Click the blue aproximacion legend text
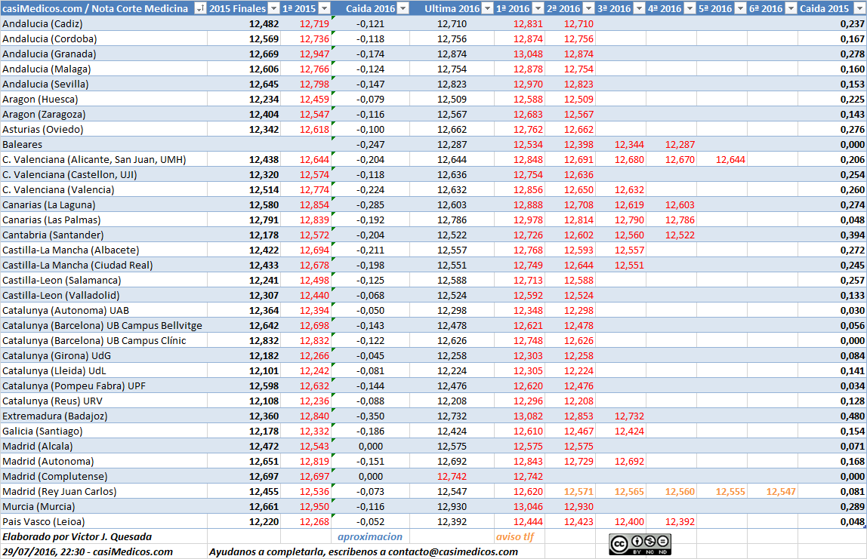The image size is (867, 559). (x=370, y=536)
